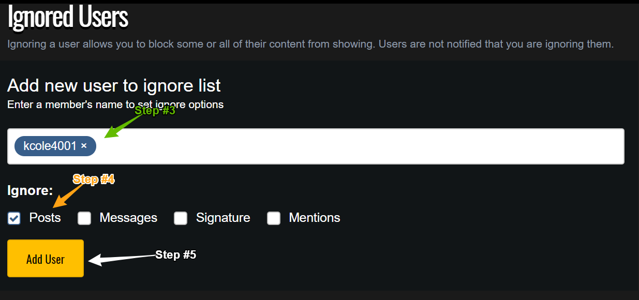This screenshot has width=639, height=300.
Task: Focus the member name input field
Action: pyautogui.click(x=357, y=146)
